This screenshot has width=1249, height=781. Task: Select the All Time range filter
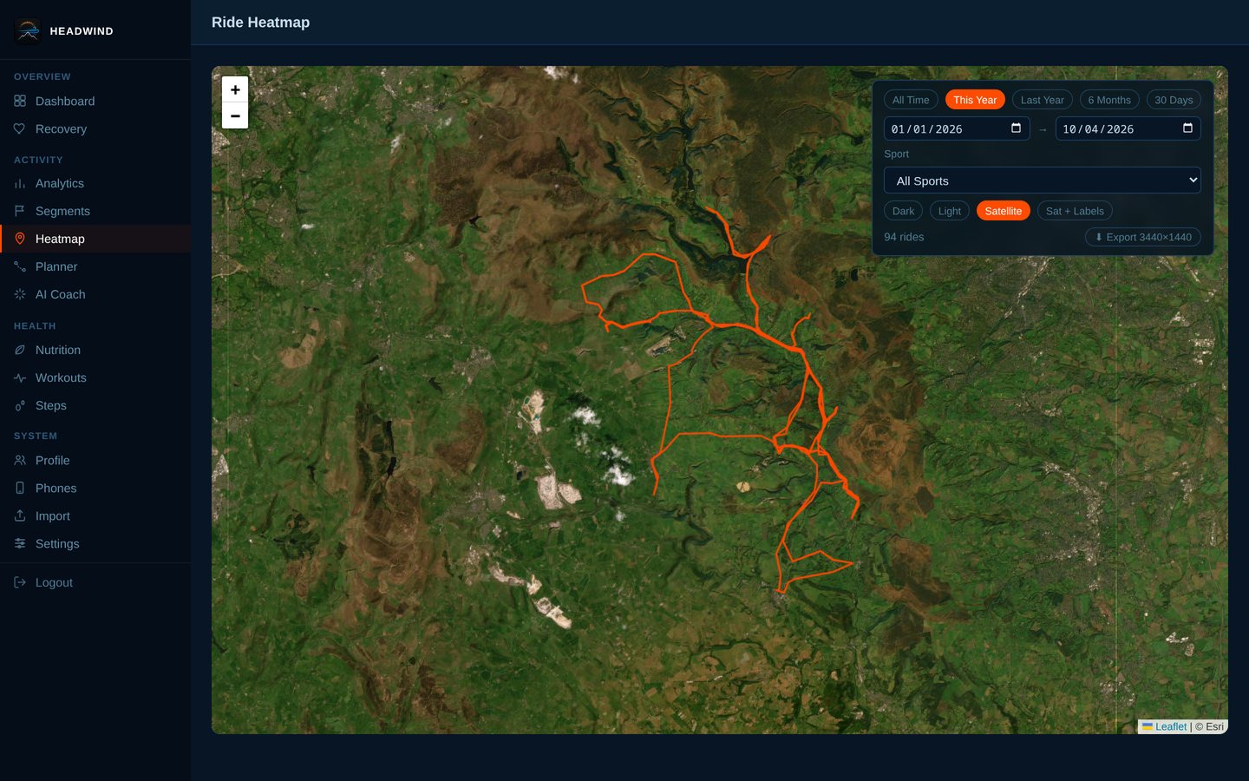point(911,100)
